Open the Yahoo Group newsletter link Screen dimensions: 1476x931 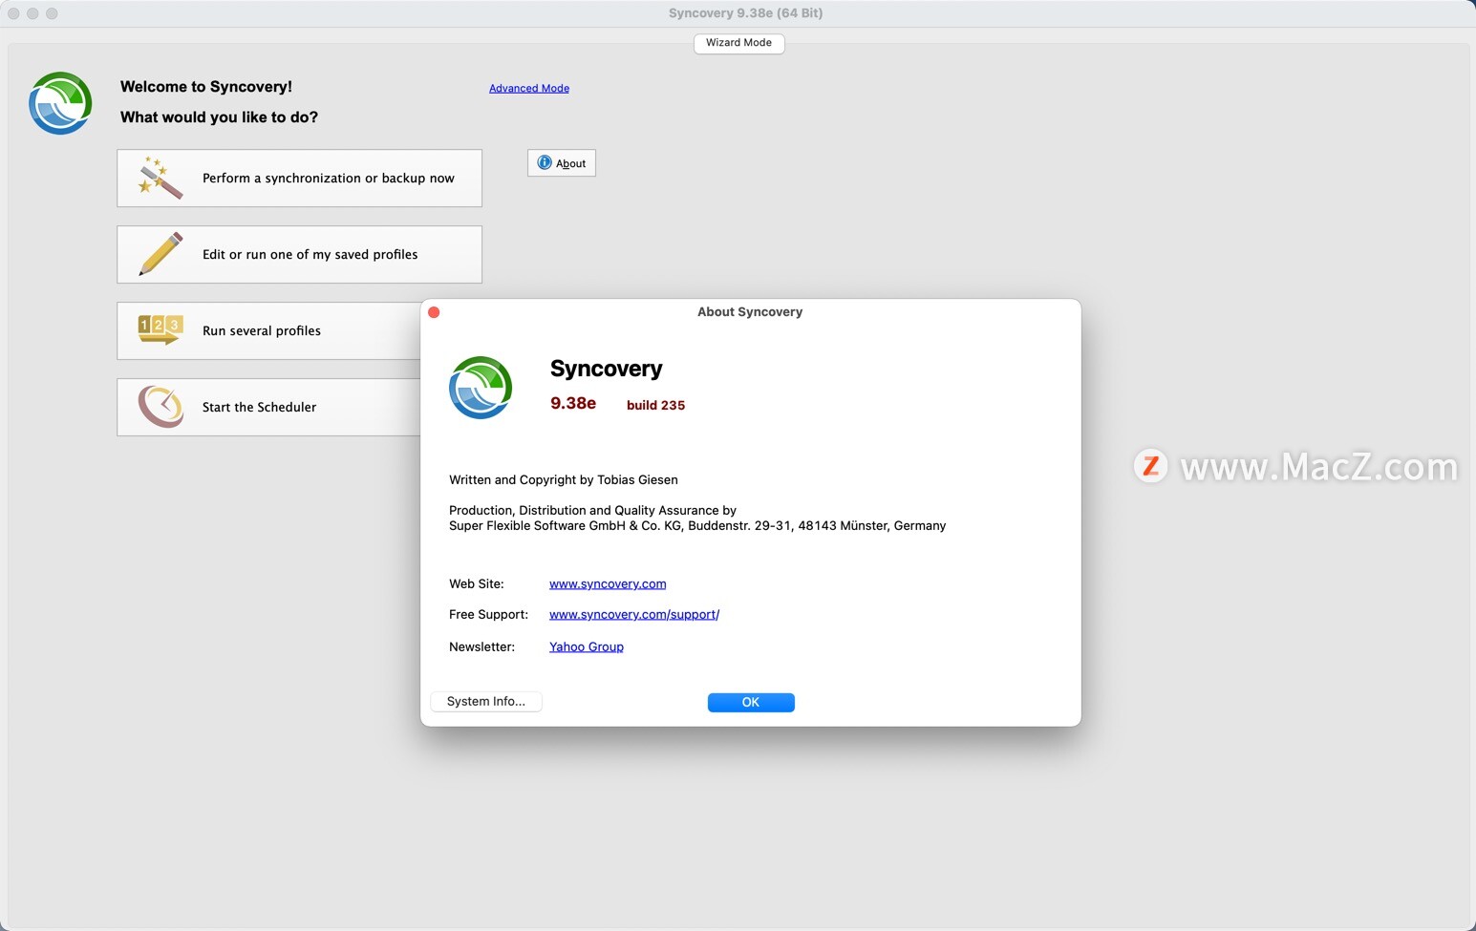pos(587,646)
